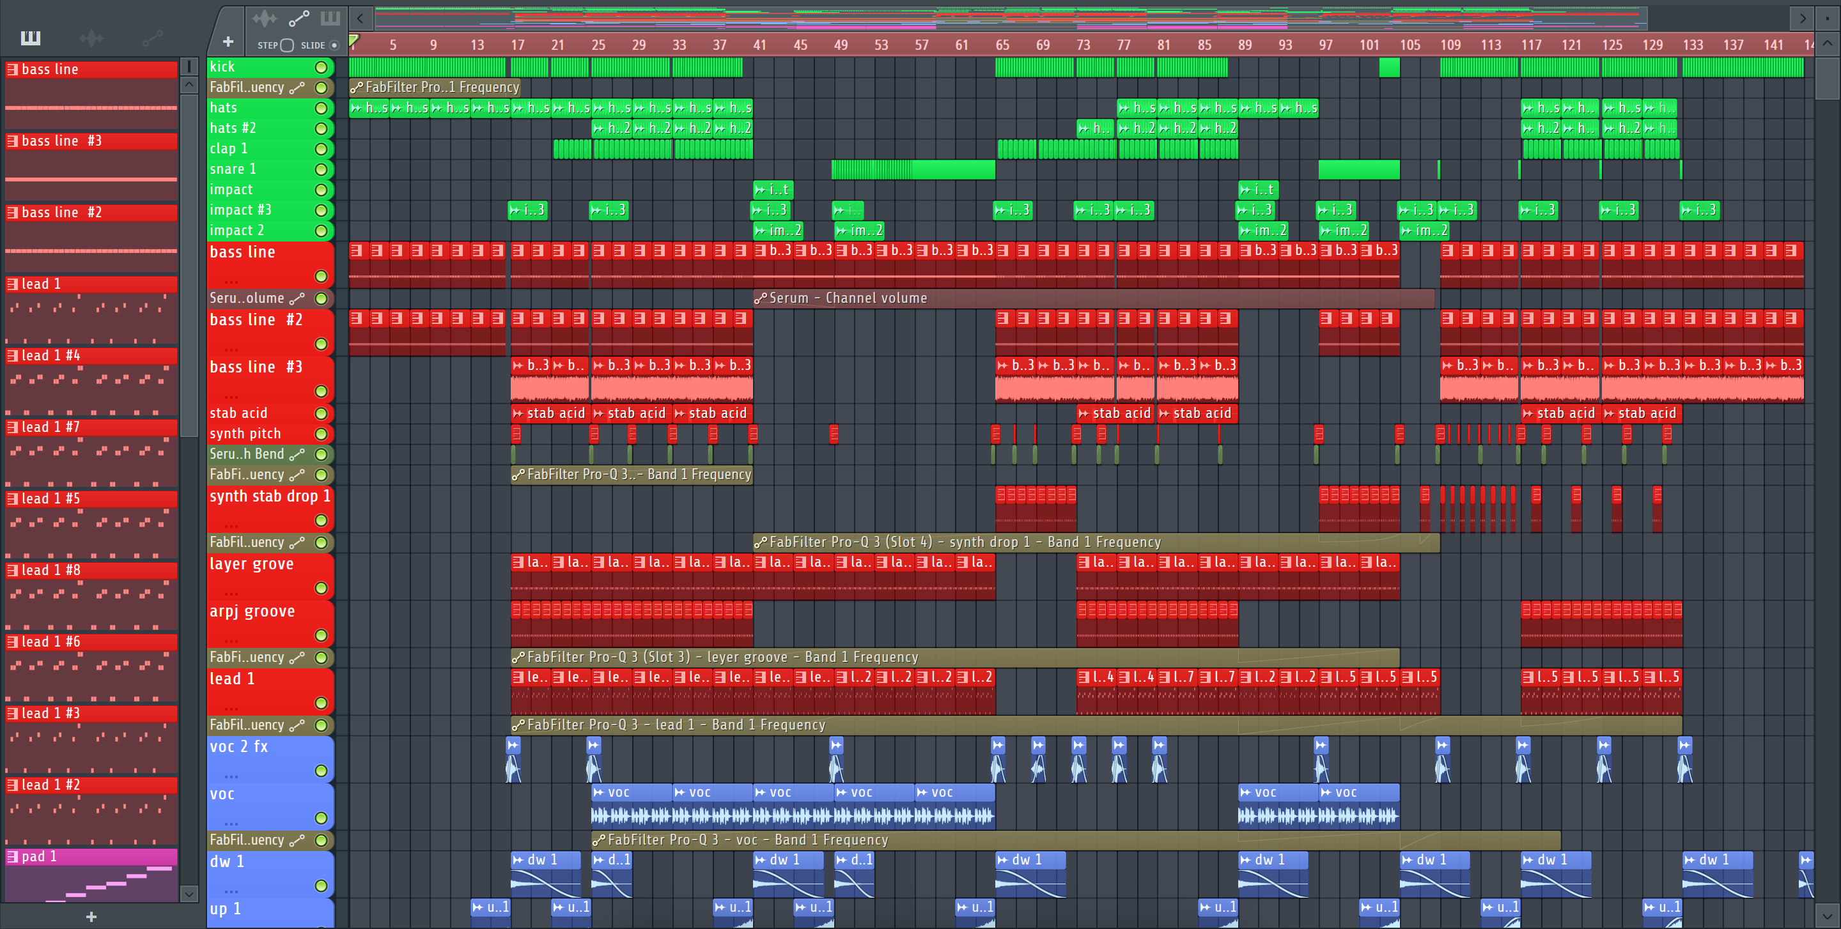Show audio clips in the picker panel
The height and width of the screenshot is (929, 1841).
91,38
